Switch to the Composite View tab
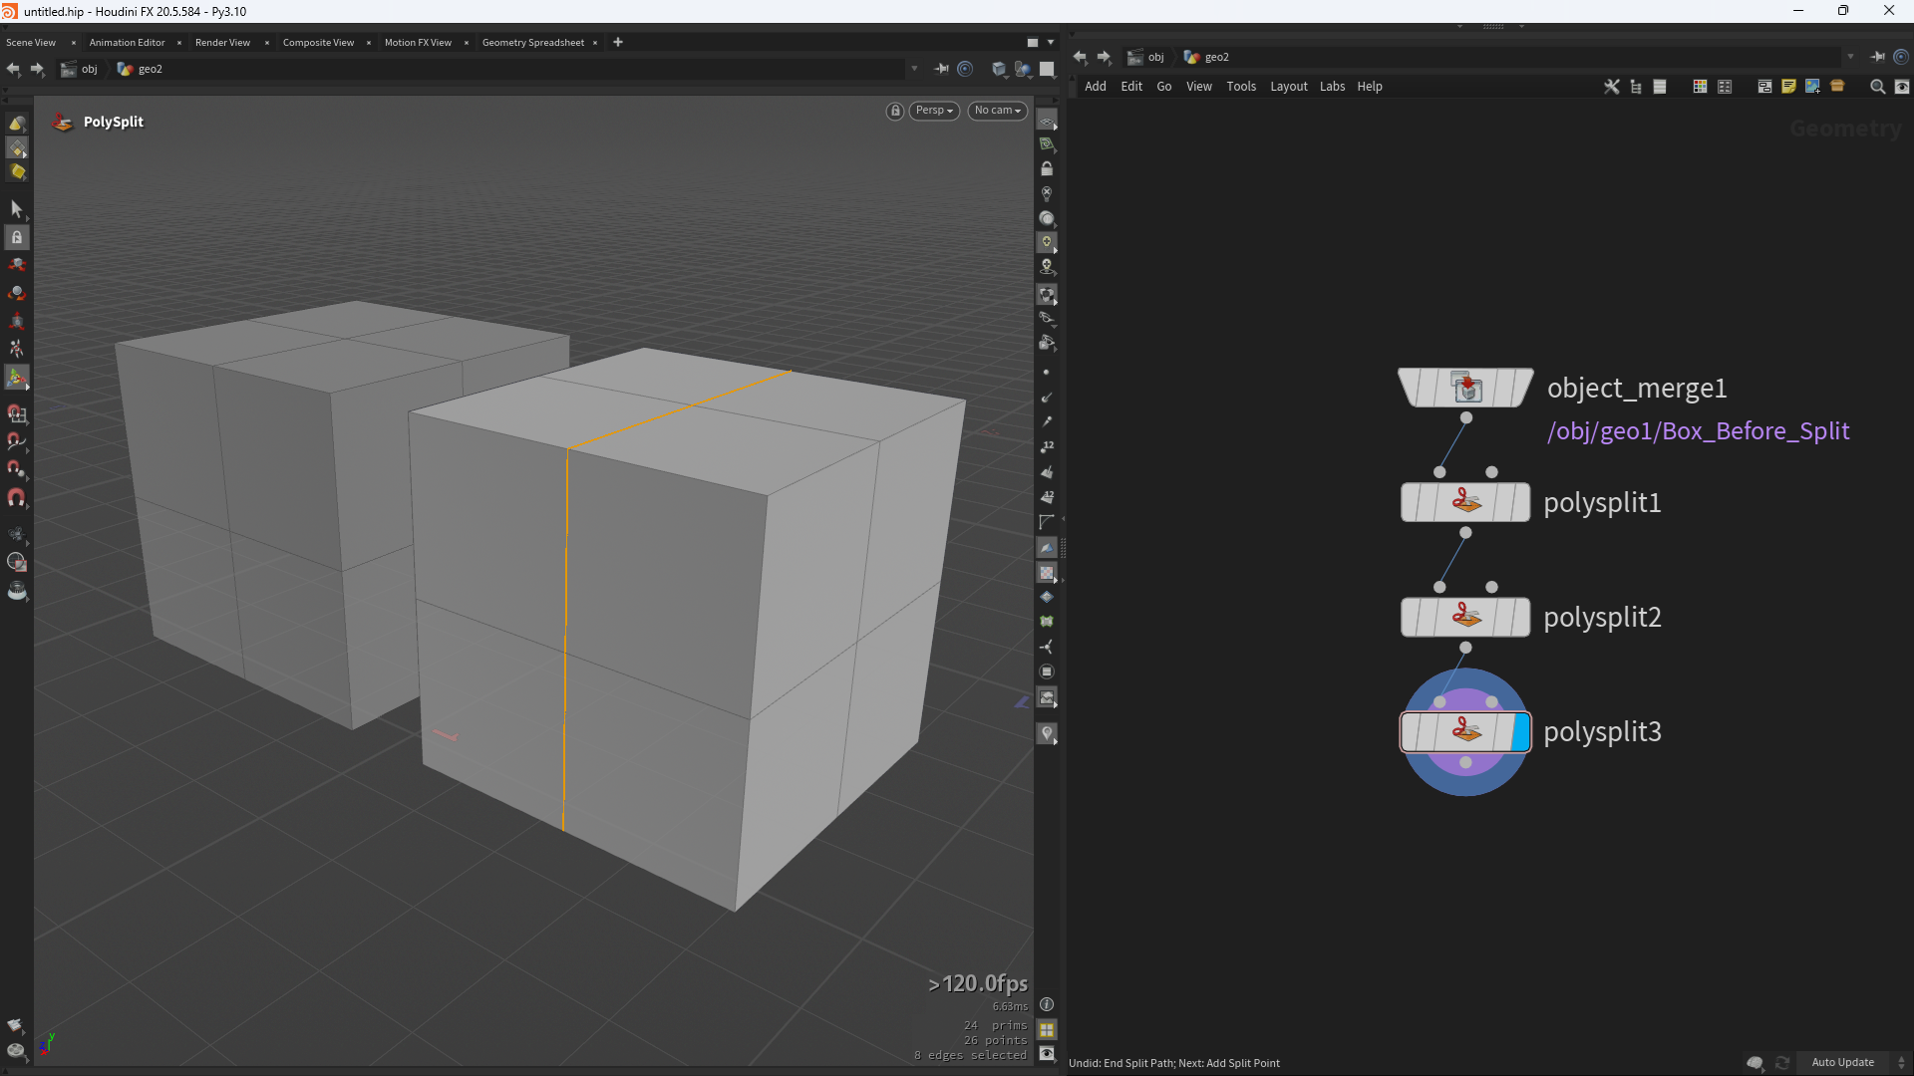Viewport: 1914px width, 1076px height. (318, 42)
